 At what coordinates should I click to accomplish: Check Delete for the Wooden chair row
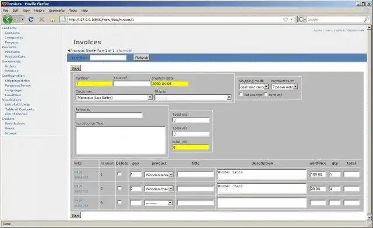pos(119,188)
